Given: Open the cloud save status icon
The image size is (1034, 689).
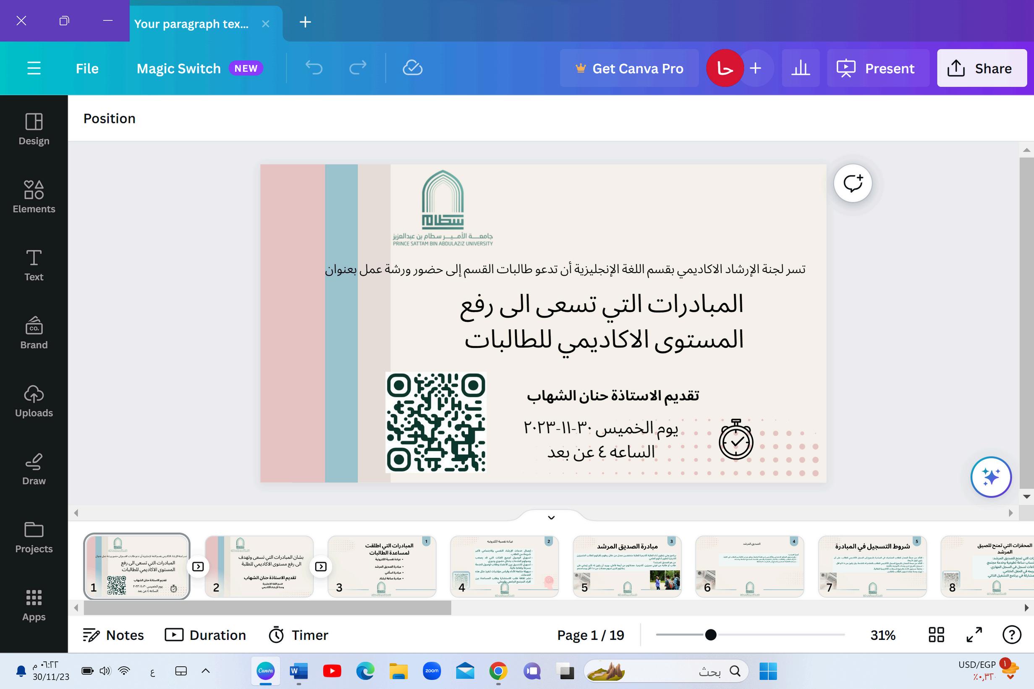Looking at the screenshot, I should pyautogui.click(x=412, y=68).
